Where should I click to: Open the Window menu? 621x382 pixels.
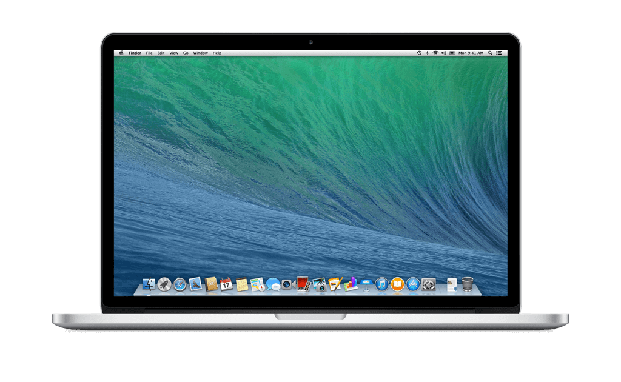[x=200, y=53]
